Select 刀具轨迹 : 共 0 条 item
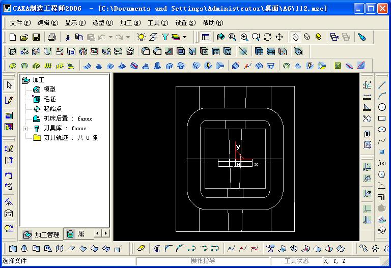Viewport: 391px width, 268px height. click(x=71, y=138)
